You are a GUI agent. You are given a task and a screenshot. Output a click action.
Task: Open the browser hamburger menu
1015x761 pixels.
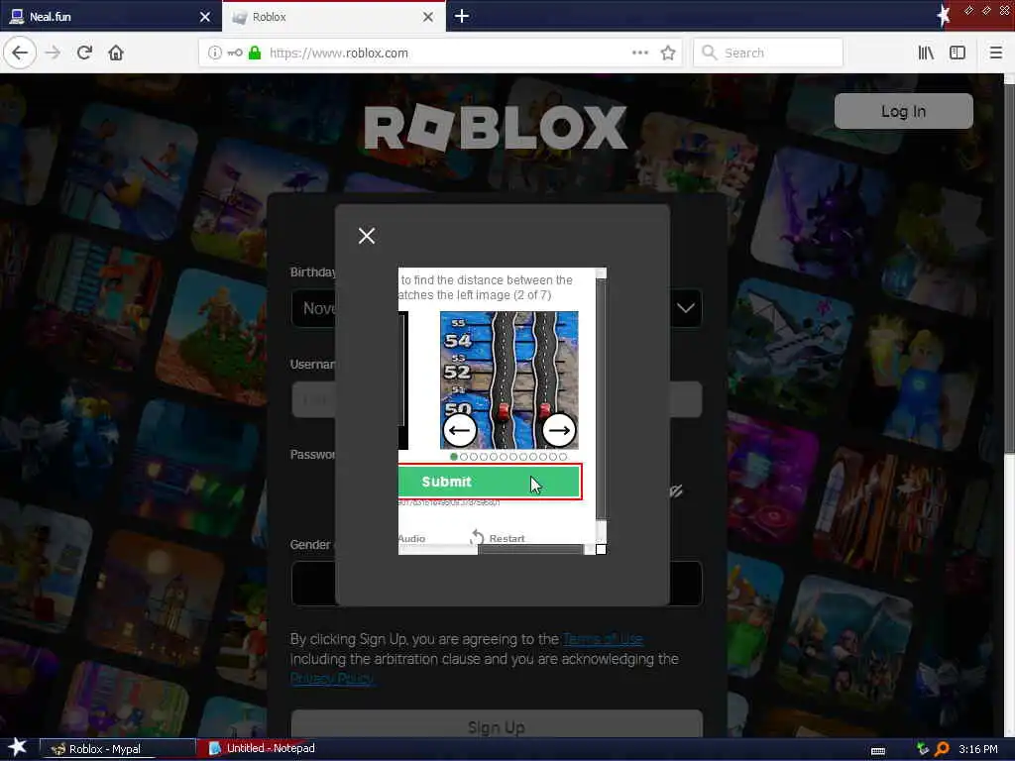tap(995, 53)
